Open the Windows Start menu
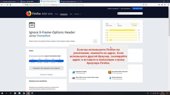 point(2,93)
